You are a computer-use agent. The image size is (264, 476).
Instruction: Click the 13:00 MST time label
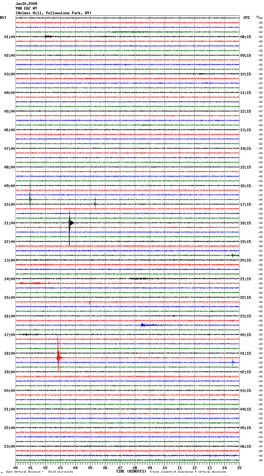pos(10,260)
